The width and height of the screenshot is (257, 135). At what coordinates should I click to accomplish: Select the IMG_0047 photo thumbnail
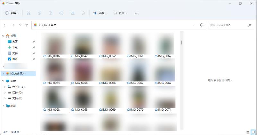[x=82, y=44]
